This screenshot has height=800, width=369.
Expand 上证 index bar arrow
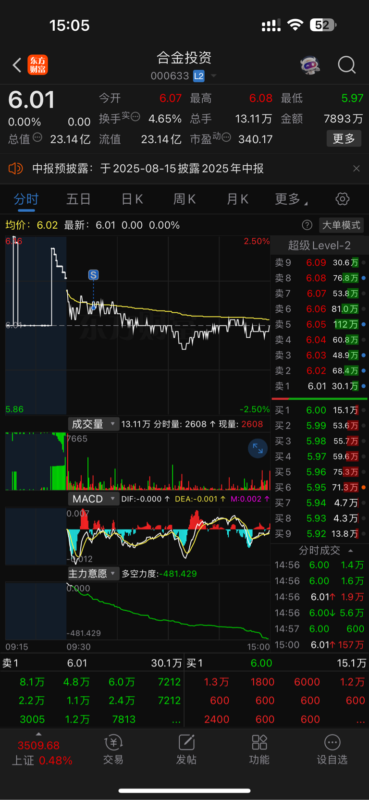click(x=38, y=734)
